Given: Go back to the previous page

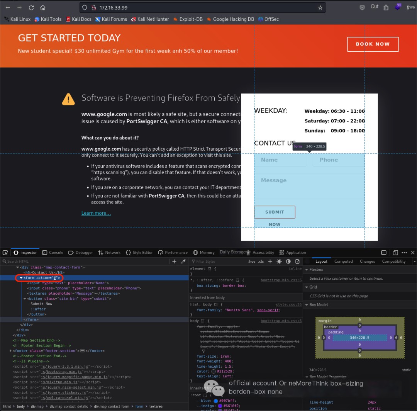Looking at the screenshot, I should (x=8, y=8).
